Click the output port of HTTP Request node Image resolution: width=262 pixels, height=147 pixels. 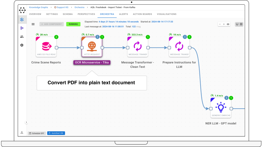pos(102,48)
